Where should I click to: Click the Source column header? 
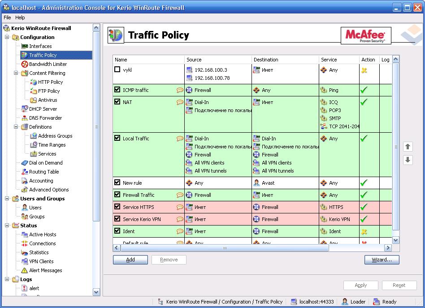[218, 60]
